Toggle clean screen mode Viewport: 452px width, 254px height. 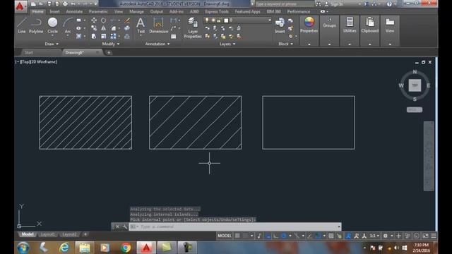[x=425, y=236]
